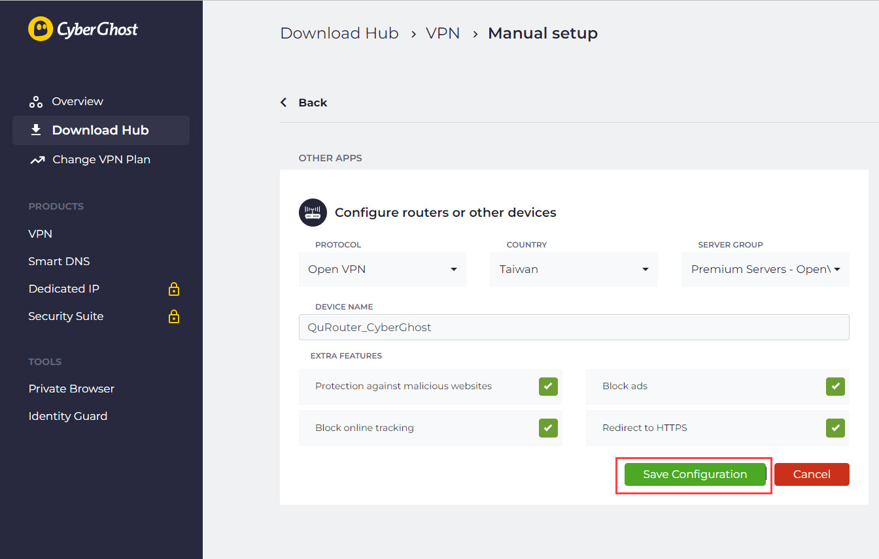Viewport: 879px width, 559px height.
Task: Open the Protocol dropdown showing Open VPN
Action: (383, 269)
